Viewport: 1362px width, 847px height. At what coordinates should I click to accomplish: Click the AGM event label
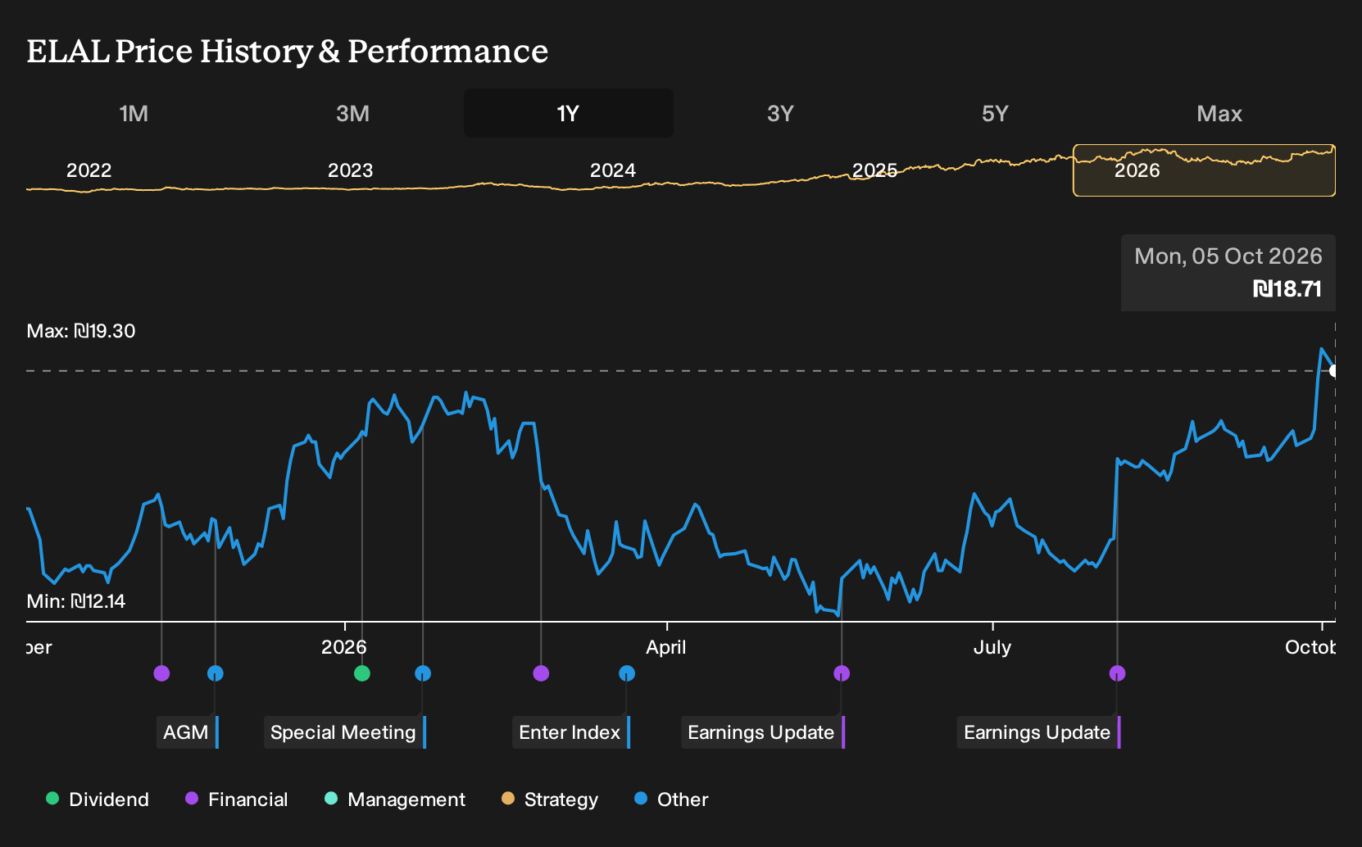tap(187, 732)
